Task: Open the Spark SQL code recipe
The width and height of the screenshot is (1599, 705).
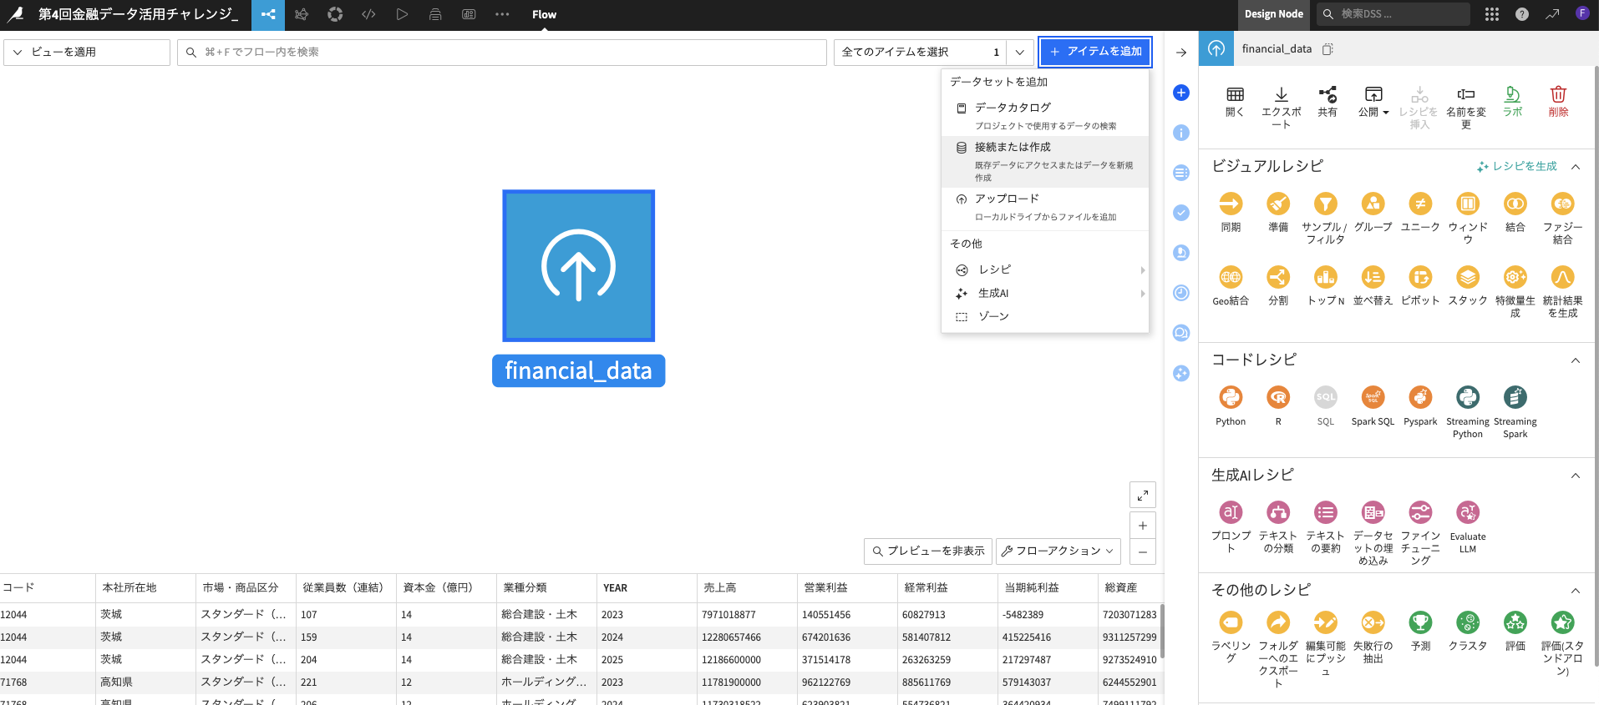Action: click(1373, 397)
